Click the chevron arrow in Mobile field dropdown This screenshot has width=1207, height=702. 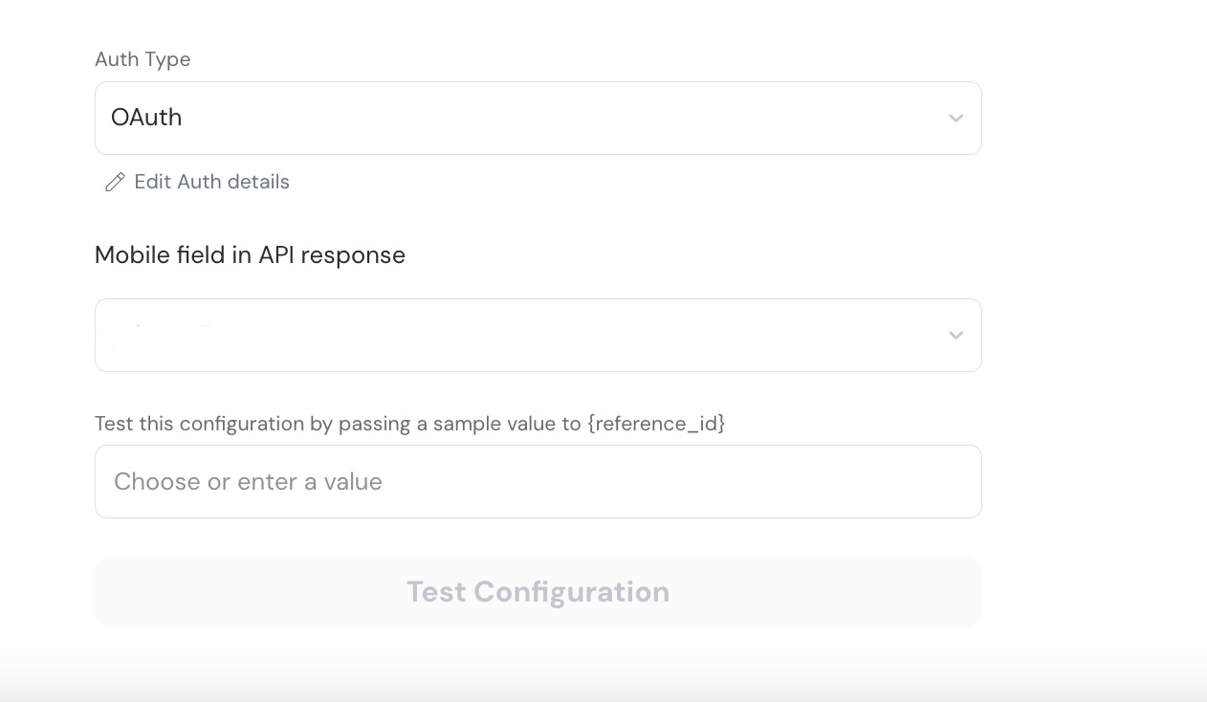pyautogui.click(x=955, y=336)
